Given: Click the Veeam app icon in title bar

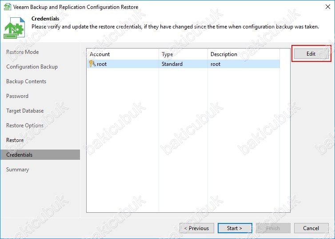Looking at the screenshot, I should pos(8,7).
